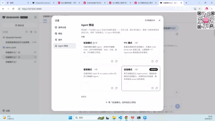The height and width of the screenshot is (121, 215).
Task: Close the 设置 dialog with X
Action: (x=160, y=20)
